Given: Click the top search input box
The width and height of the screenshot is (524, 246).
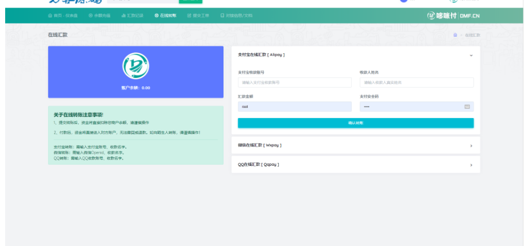Looking at the screenshot, I should [143, 1].
